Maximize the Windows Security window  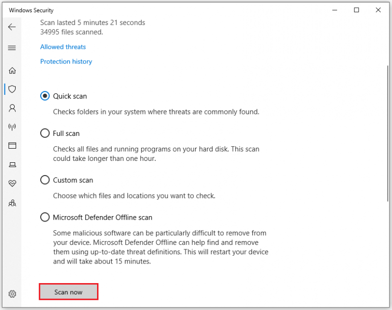pos(357,10)
